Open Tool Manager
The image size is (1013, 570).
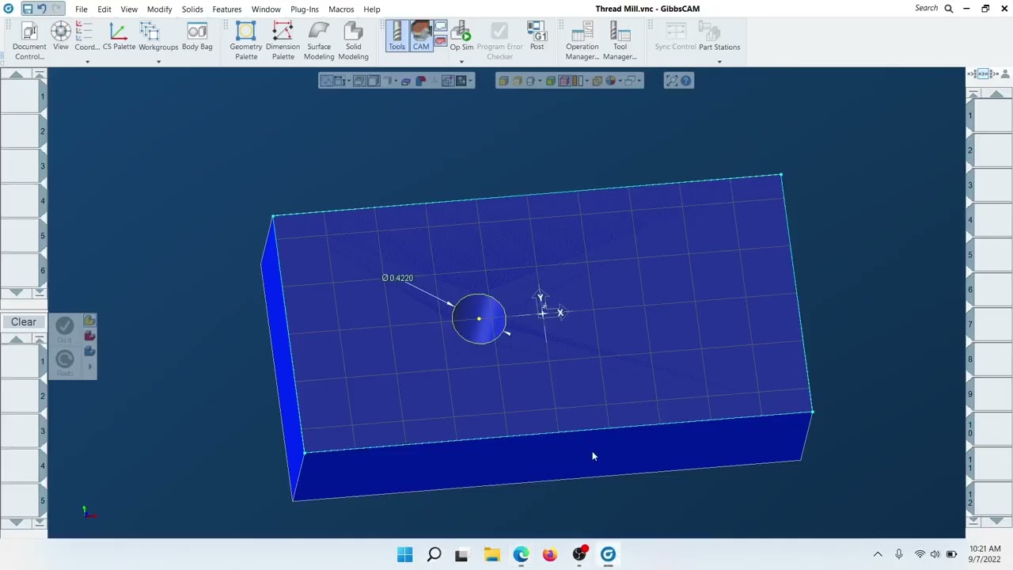pos(620,40)
